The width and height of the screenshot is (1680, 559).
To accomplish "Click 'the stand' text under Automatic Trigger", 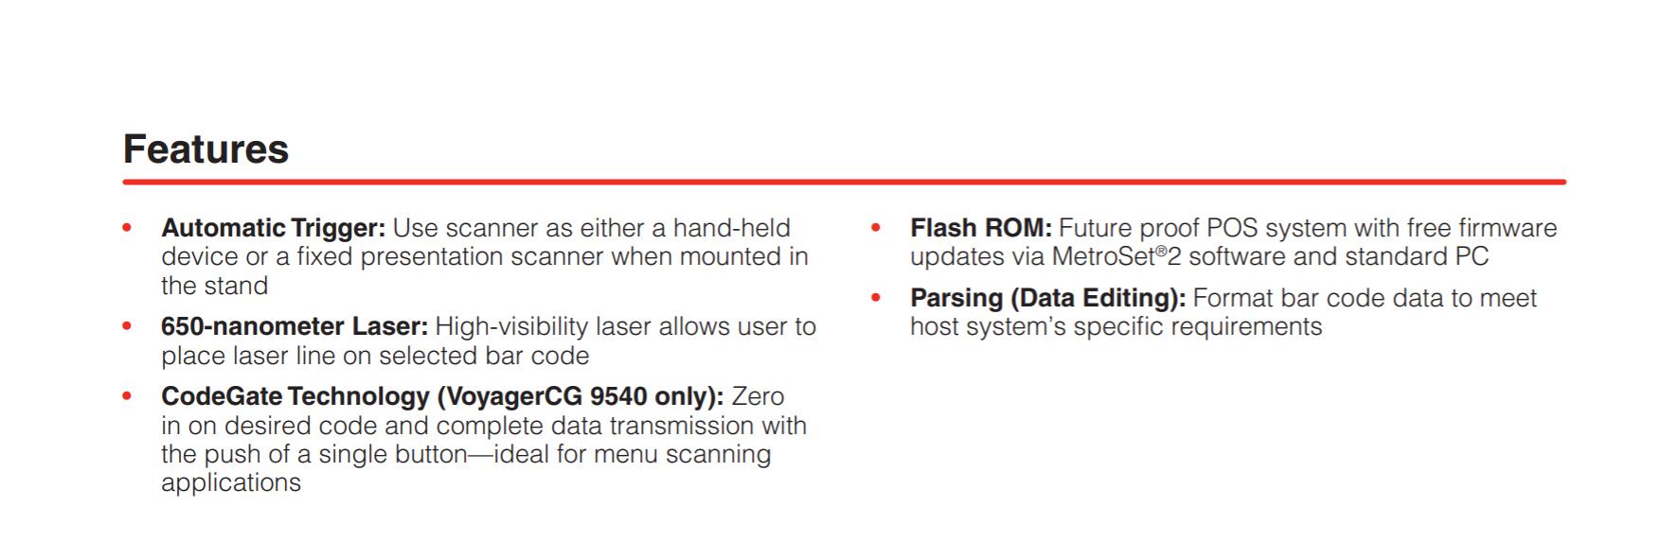I will [x=214, y=286].
